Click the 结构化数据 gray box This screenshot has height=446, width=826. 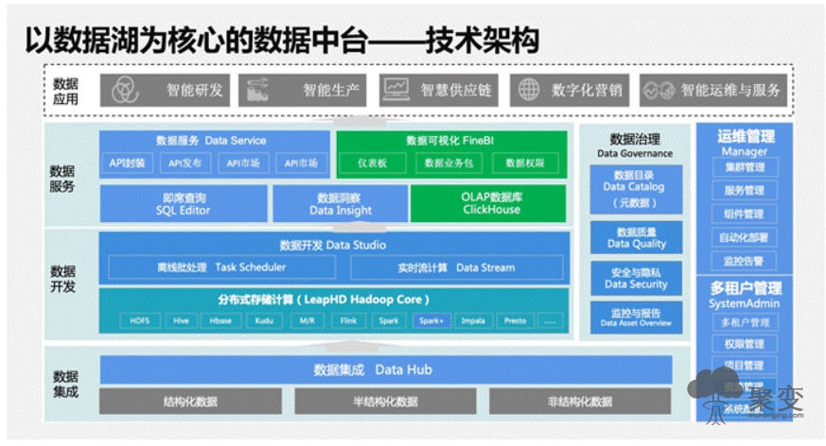pyautogui.click(x=190, y=402)
